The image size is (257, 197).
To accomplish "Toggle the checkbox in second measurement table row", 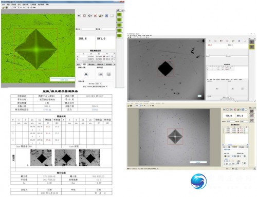I will pos(112,59).
